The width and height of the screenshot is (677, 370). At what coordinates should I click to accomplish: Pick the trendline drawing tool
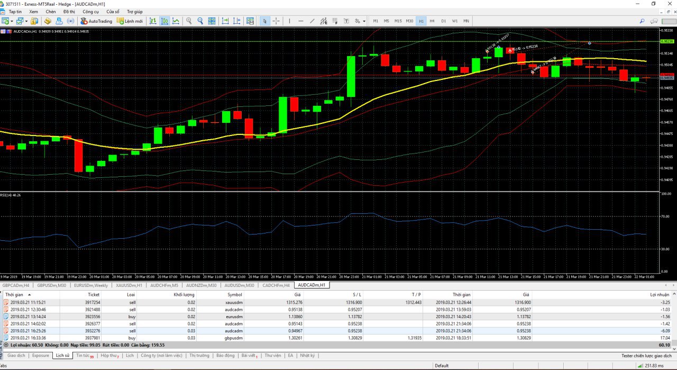pos(312,21)
